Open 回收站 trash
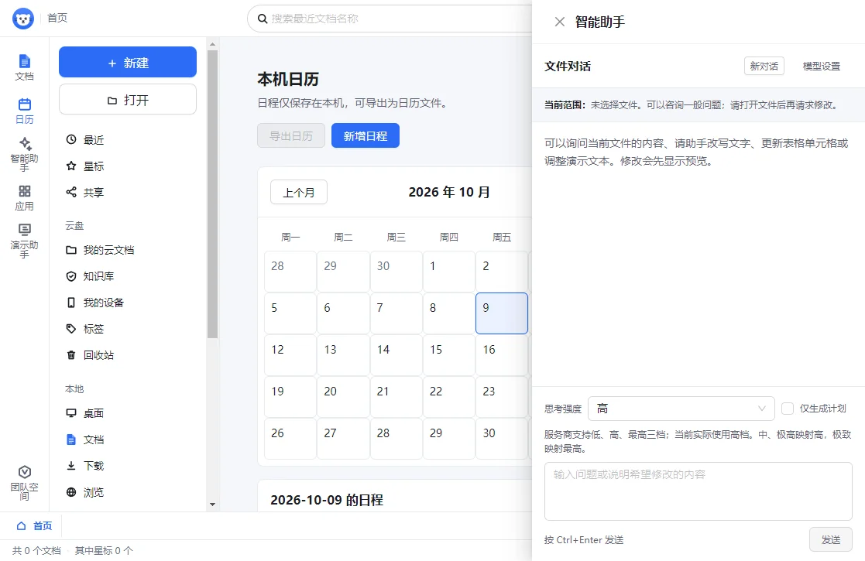 (128, 355)
